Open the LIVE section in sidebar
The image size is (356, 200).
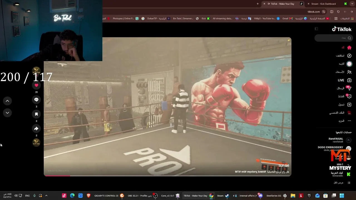345,80
